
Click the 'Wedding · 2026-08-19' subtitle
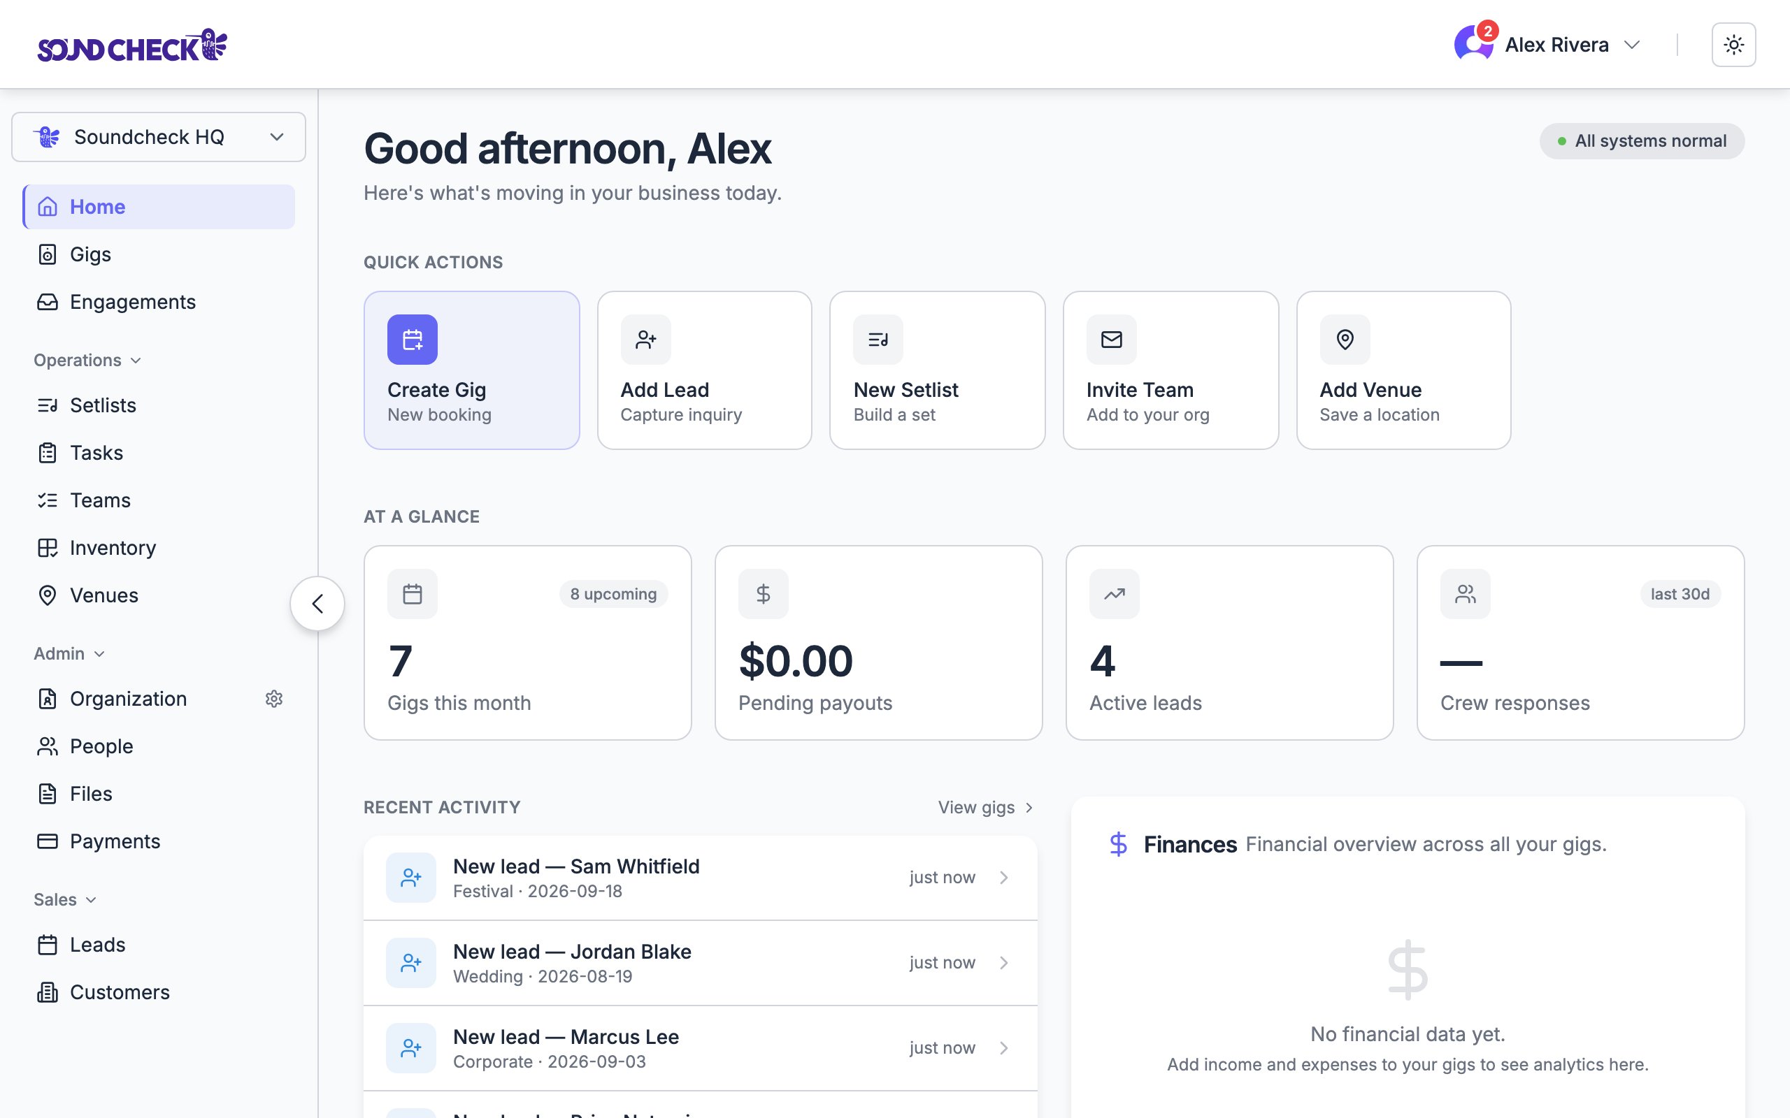[543, 977]
